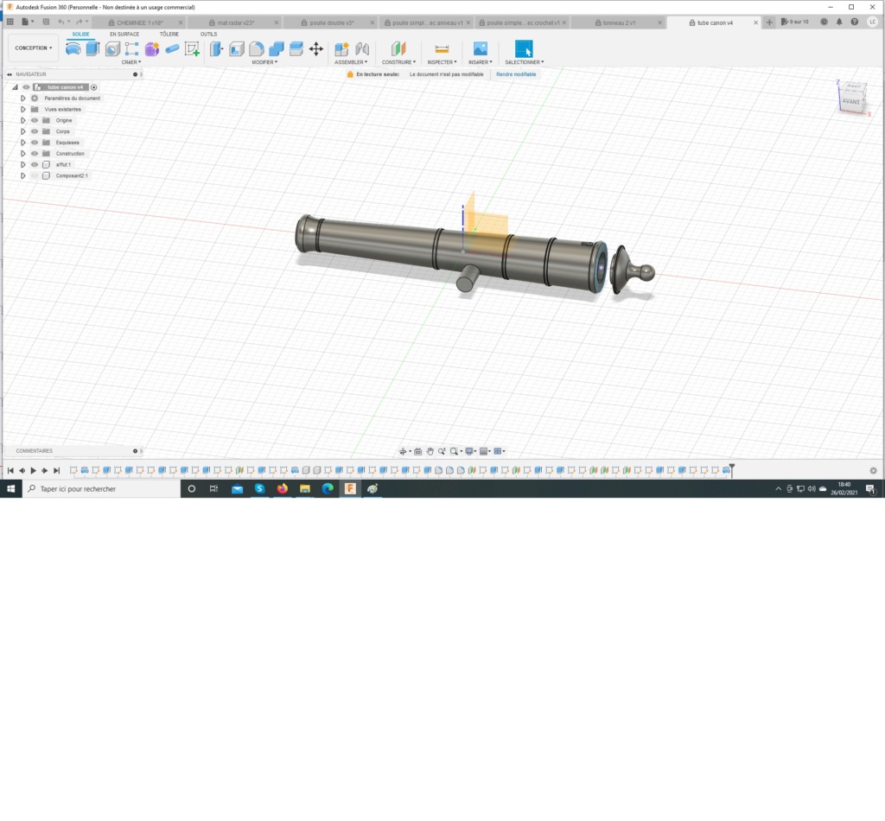This screenshot has height=821, width=885.
Task: Click the Save disk icon
Action: click(x=46, y=22)
